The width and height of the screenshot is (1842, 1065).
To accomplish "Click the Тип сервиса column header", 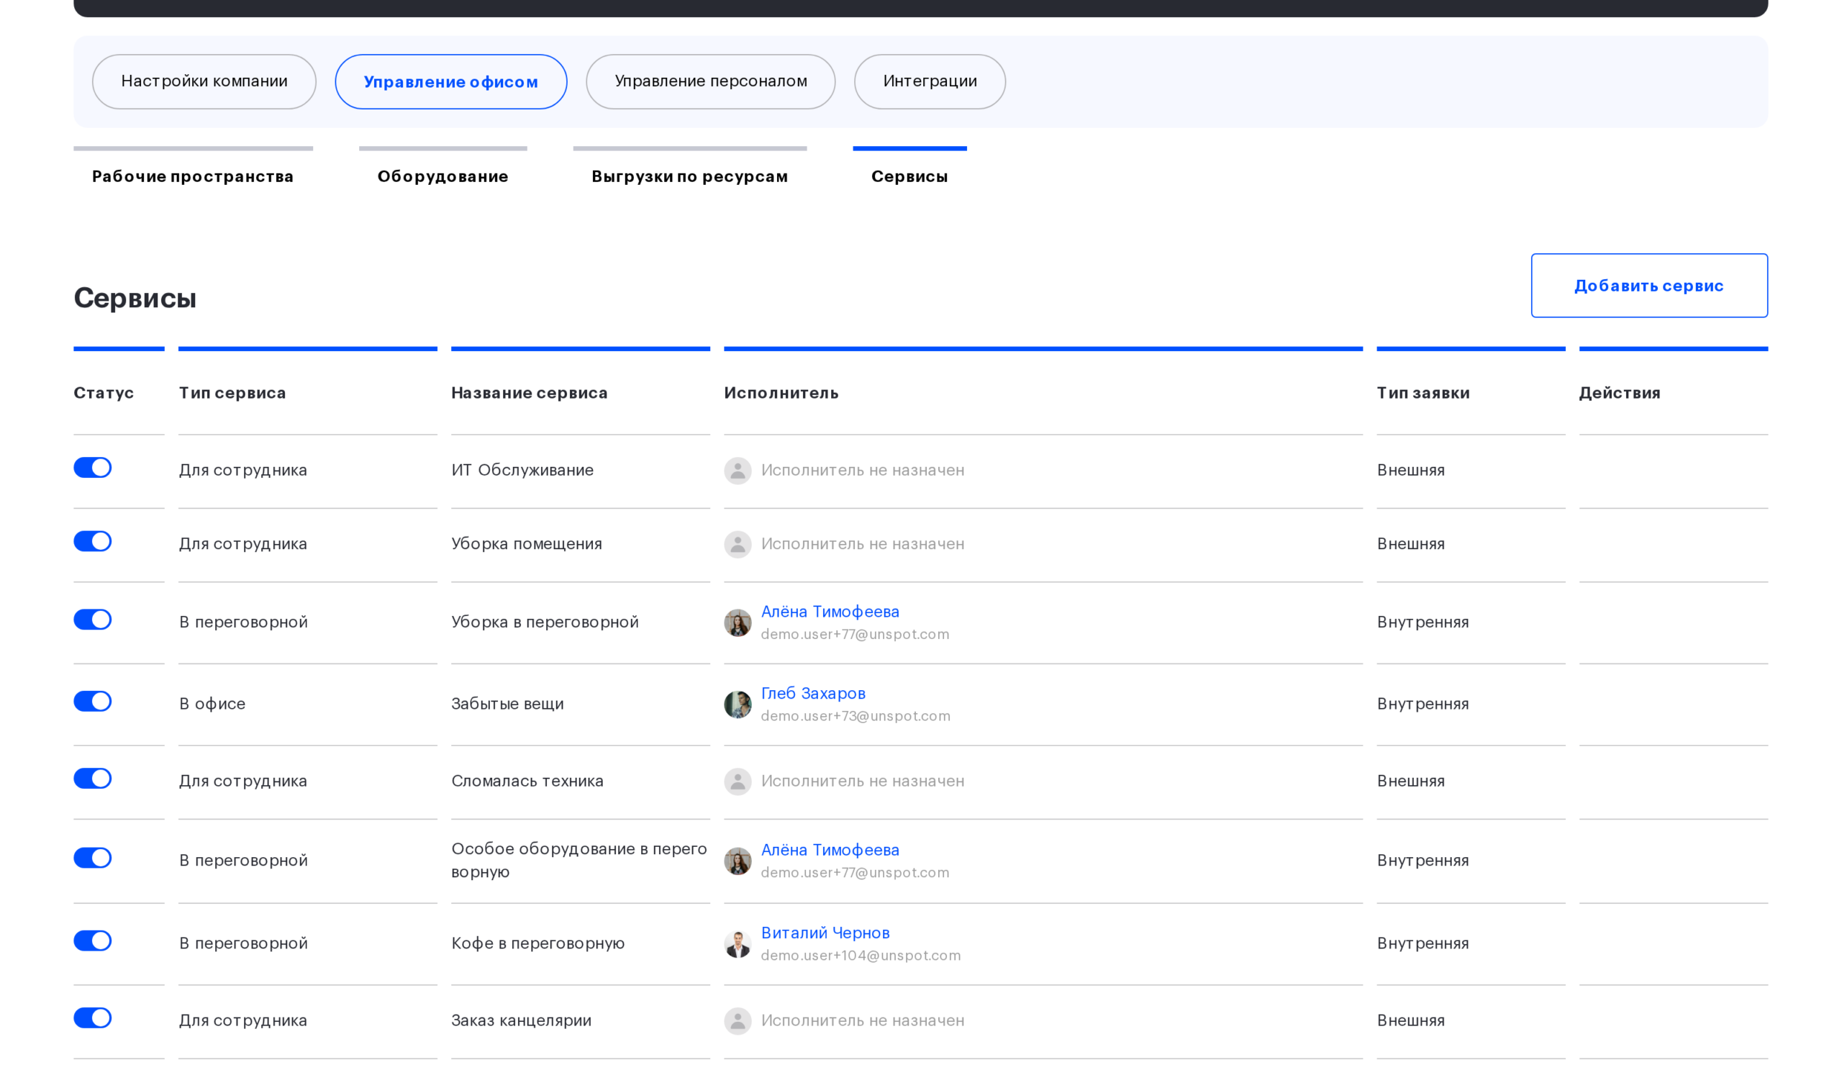I will coord(232,392).
